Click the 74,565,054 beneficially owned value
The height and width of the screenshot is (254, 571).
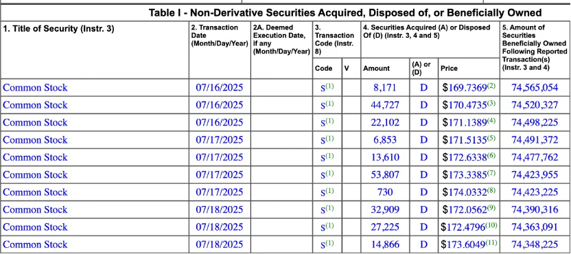click(x=535, y=88)
